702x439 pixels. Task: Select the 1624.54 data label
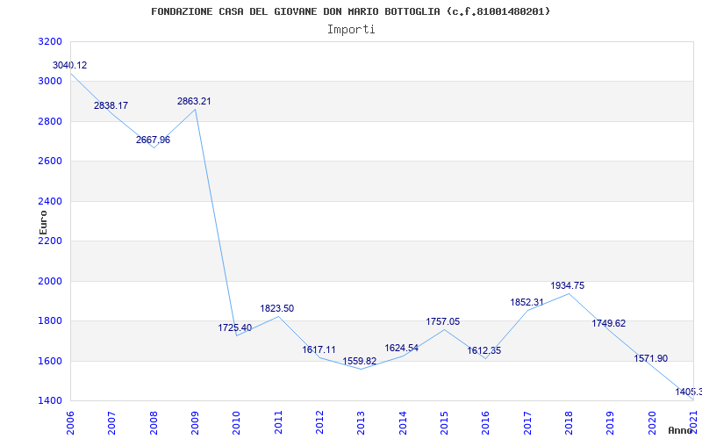tap(402, 348)
